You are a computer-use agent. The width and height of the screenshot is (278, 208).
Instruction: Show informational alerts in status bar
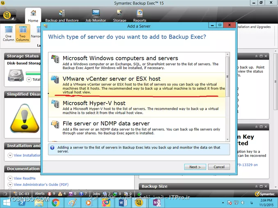83,194
